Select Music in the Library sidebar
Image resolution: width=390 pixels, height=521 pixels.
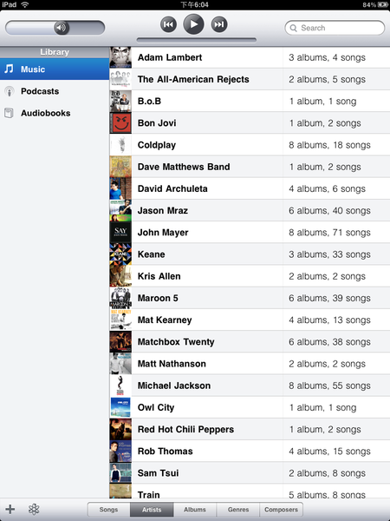coord(55,69)
